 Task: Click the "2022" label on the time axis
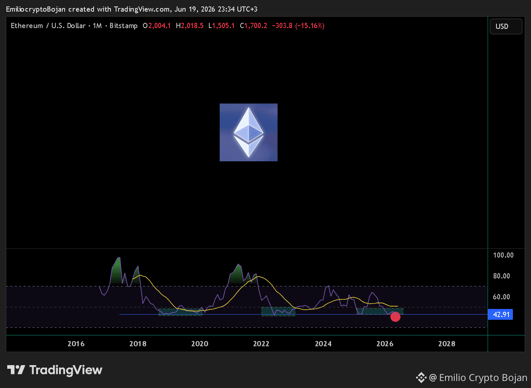click(261, 344)
